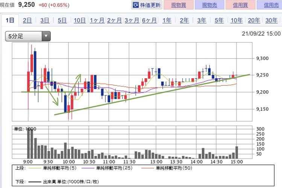Show the 3年 chart

[202, 20]
